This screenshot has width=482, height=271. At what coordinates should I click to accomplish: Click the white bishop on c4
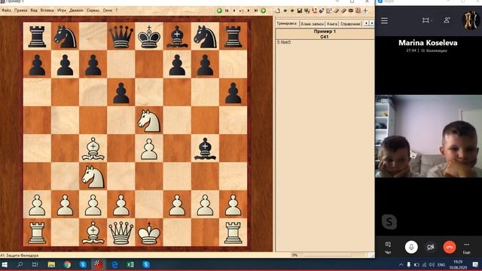[x=93, y=148]
